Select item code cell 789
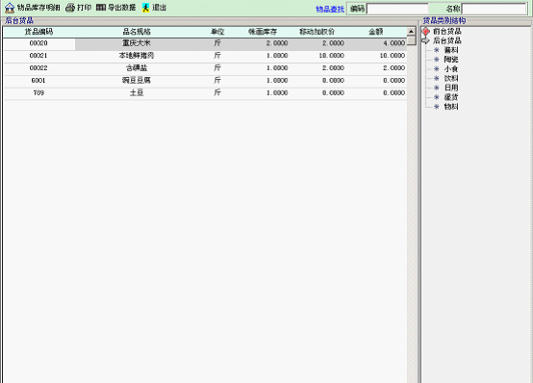 [38, 92]
